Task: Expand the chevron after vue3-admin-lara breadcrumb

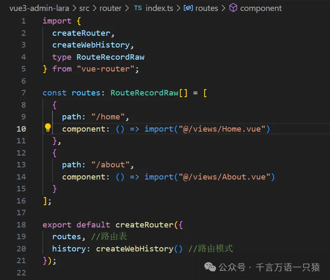Action: [x=74, y=8]
